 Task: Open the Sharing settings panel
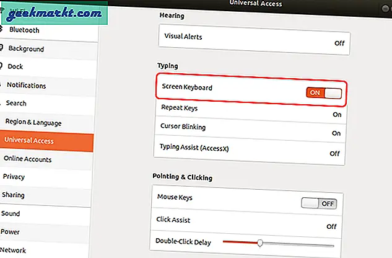click(14, 195)
